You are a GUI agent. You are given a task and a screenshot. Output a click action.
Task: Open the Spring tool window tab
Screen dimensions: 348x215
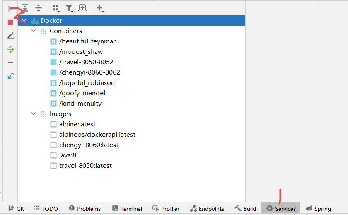click(x=318, y=208)
